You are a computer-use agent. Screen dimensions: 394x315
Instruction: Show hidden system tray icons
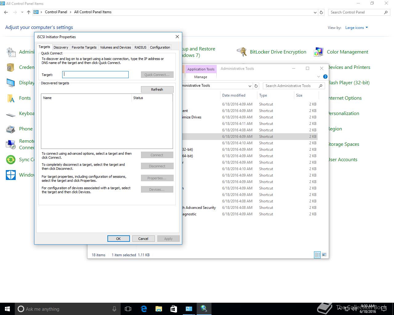[340, 309]
